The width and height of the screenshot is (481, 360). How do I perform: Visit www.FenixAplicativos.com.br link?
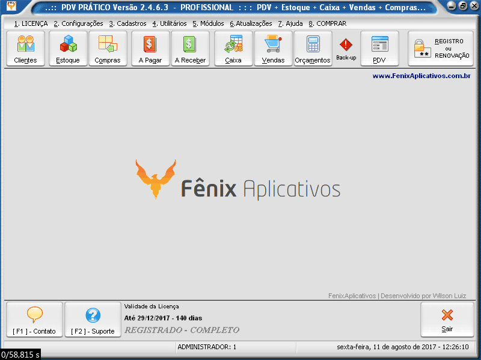[x=421, y=76]
